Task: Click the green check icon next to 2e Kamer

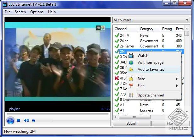Action: pos(117,46)
